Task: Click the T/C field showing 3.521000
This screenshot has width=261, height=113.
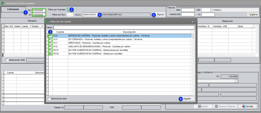Action: click(x=230, y=77)
